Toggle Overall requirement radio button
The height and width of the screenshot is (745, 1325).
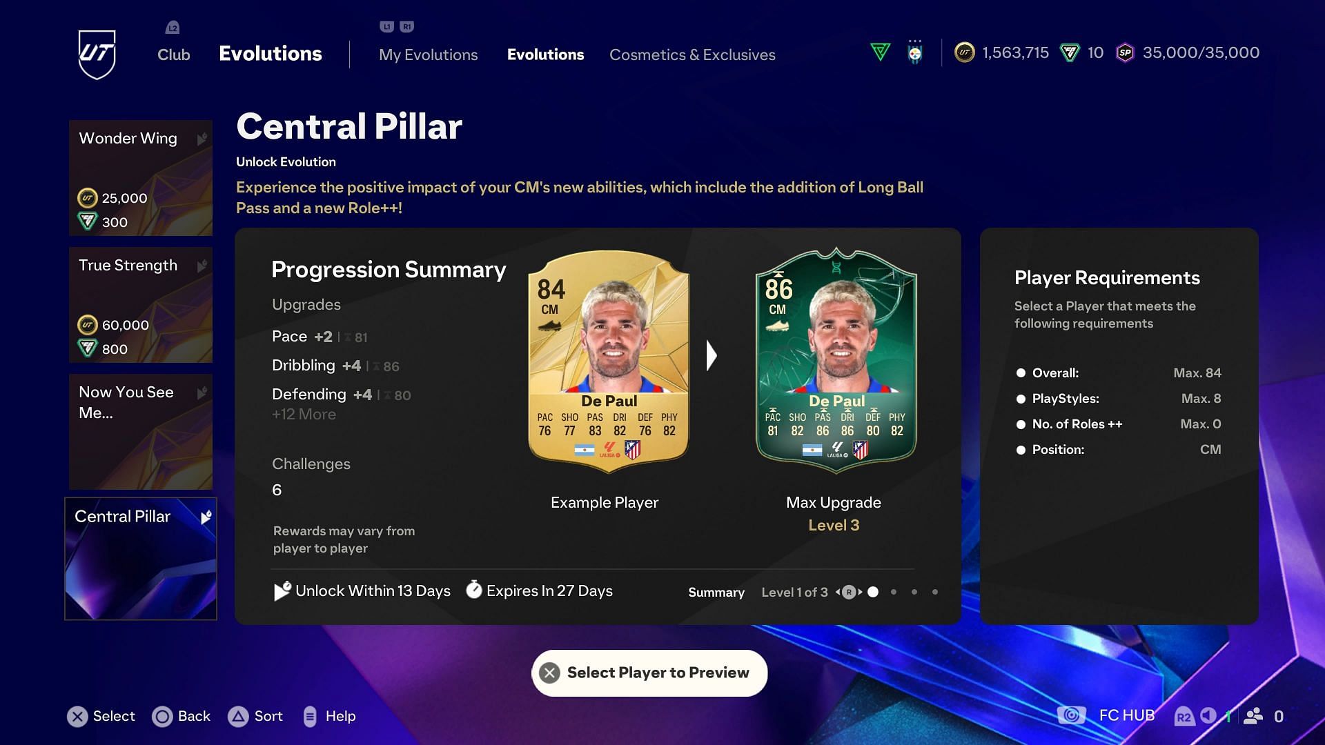point(1020,373)
